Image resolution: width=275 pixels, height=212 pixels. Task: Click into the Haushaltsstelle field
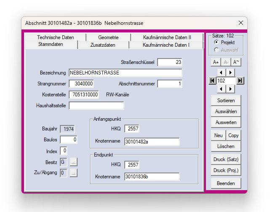[x=96, y=106]
